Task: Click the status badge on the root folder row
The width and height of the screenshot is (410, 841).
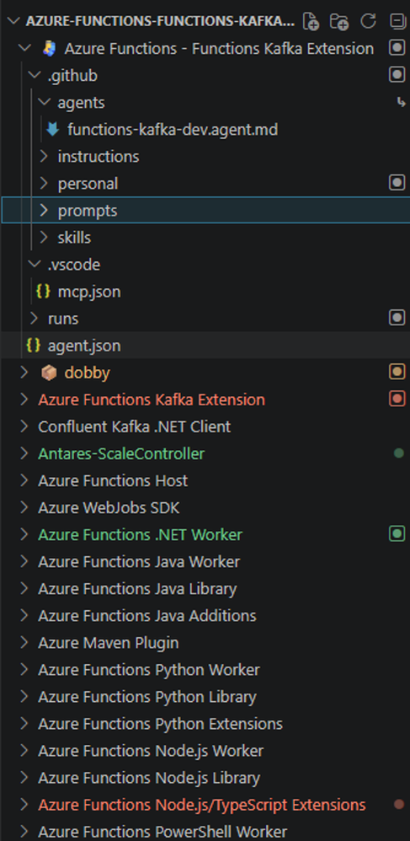Action: point(397,48)
